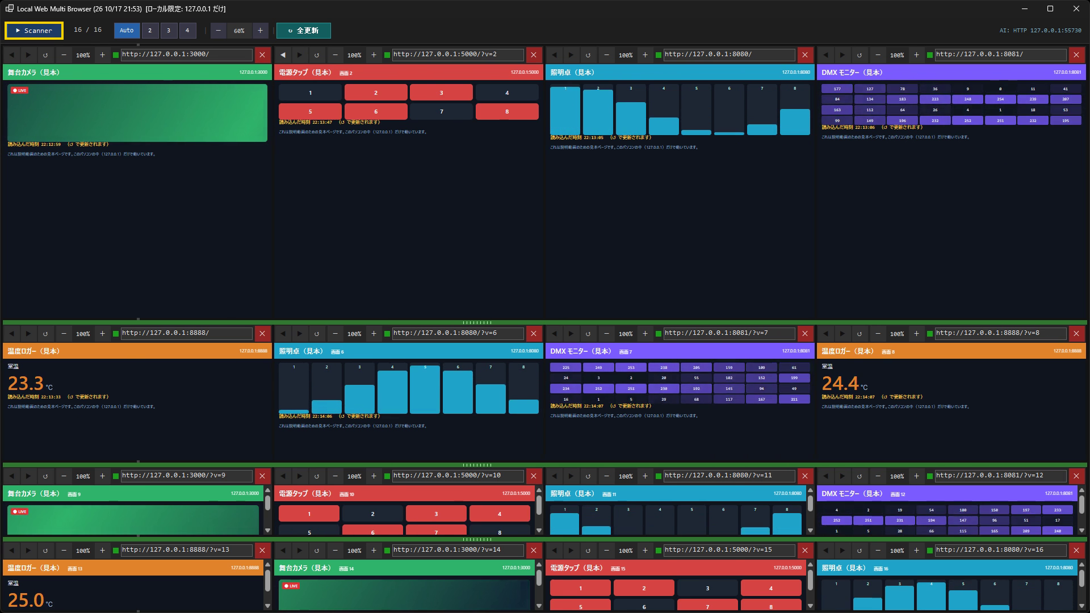Edit the URL field http://127.0.0.1:3000/?v=9
This screenshot has height=613, width=1090.
point(186,476)
